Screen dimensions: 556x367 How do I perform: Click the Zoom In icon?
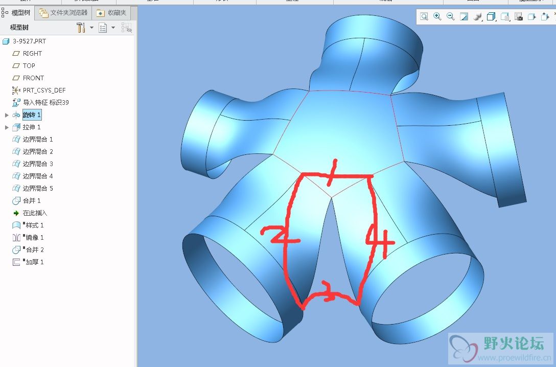point(437,16)
